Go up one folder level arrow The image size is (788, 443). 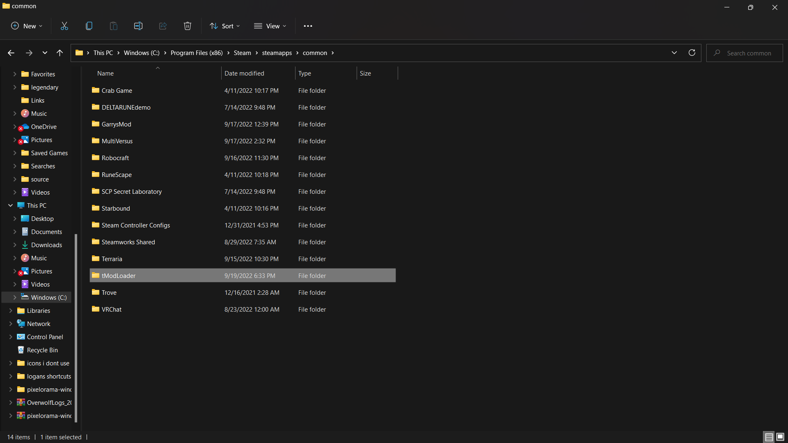[x=60, y=53]
